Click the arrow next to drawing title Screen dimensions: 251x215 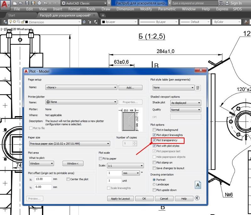tap(170, 3)
